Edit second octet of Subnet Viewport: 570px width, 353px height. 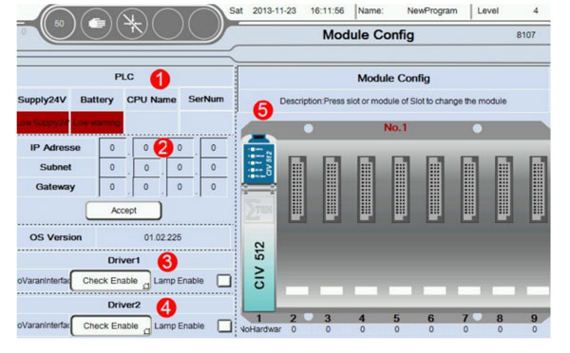(x=146, y=167)
